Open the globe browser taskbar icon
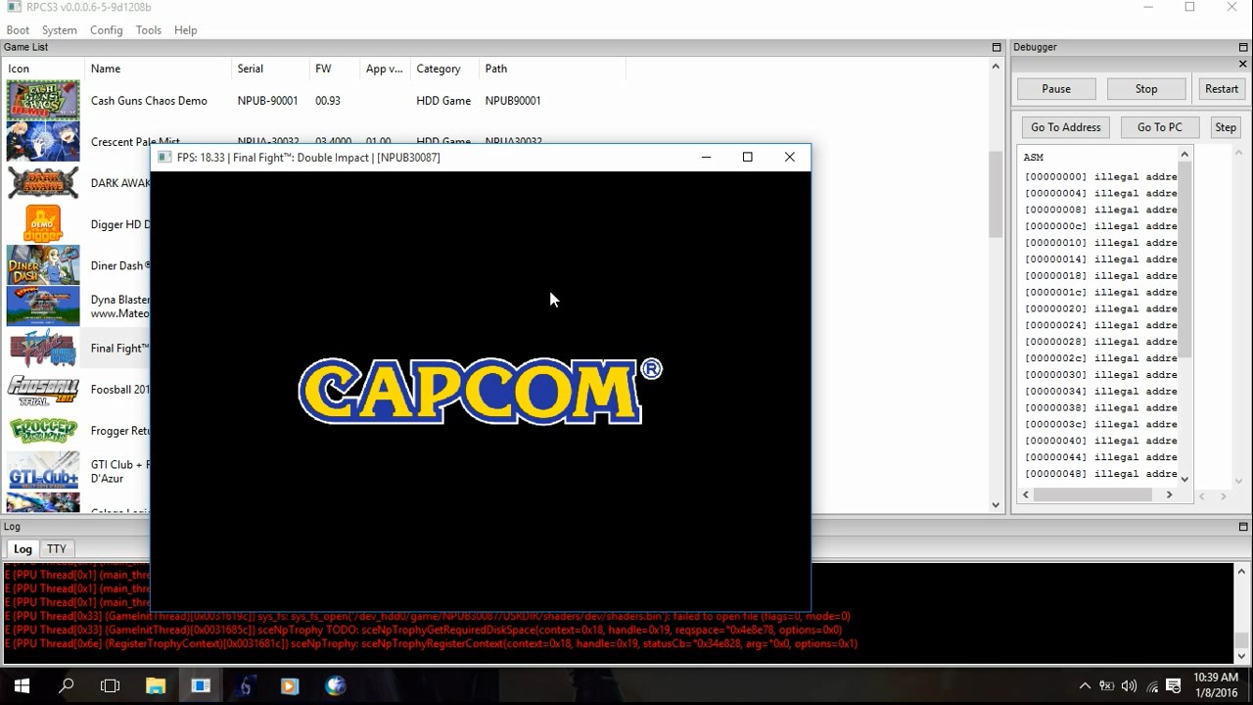This screenshot has height=705, width=1253. (x=335, y=685)
